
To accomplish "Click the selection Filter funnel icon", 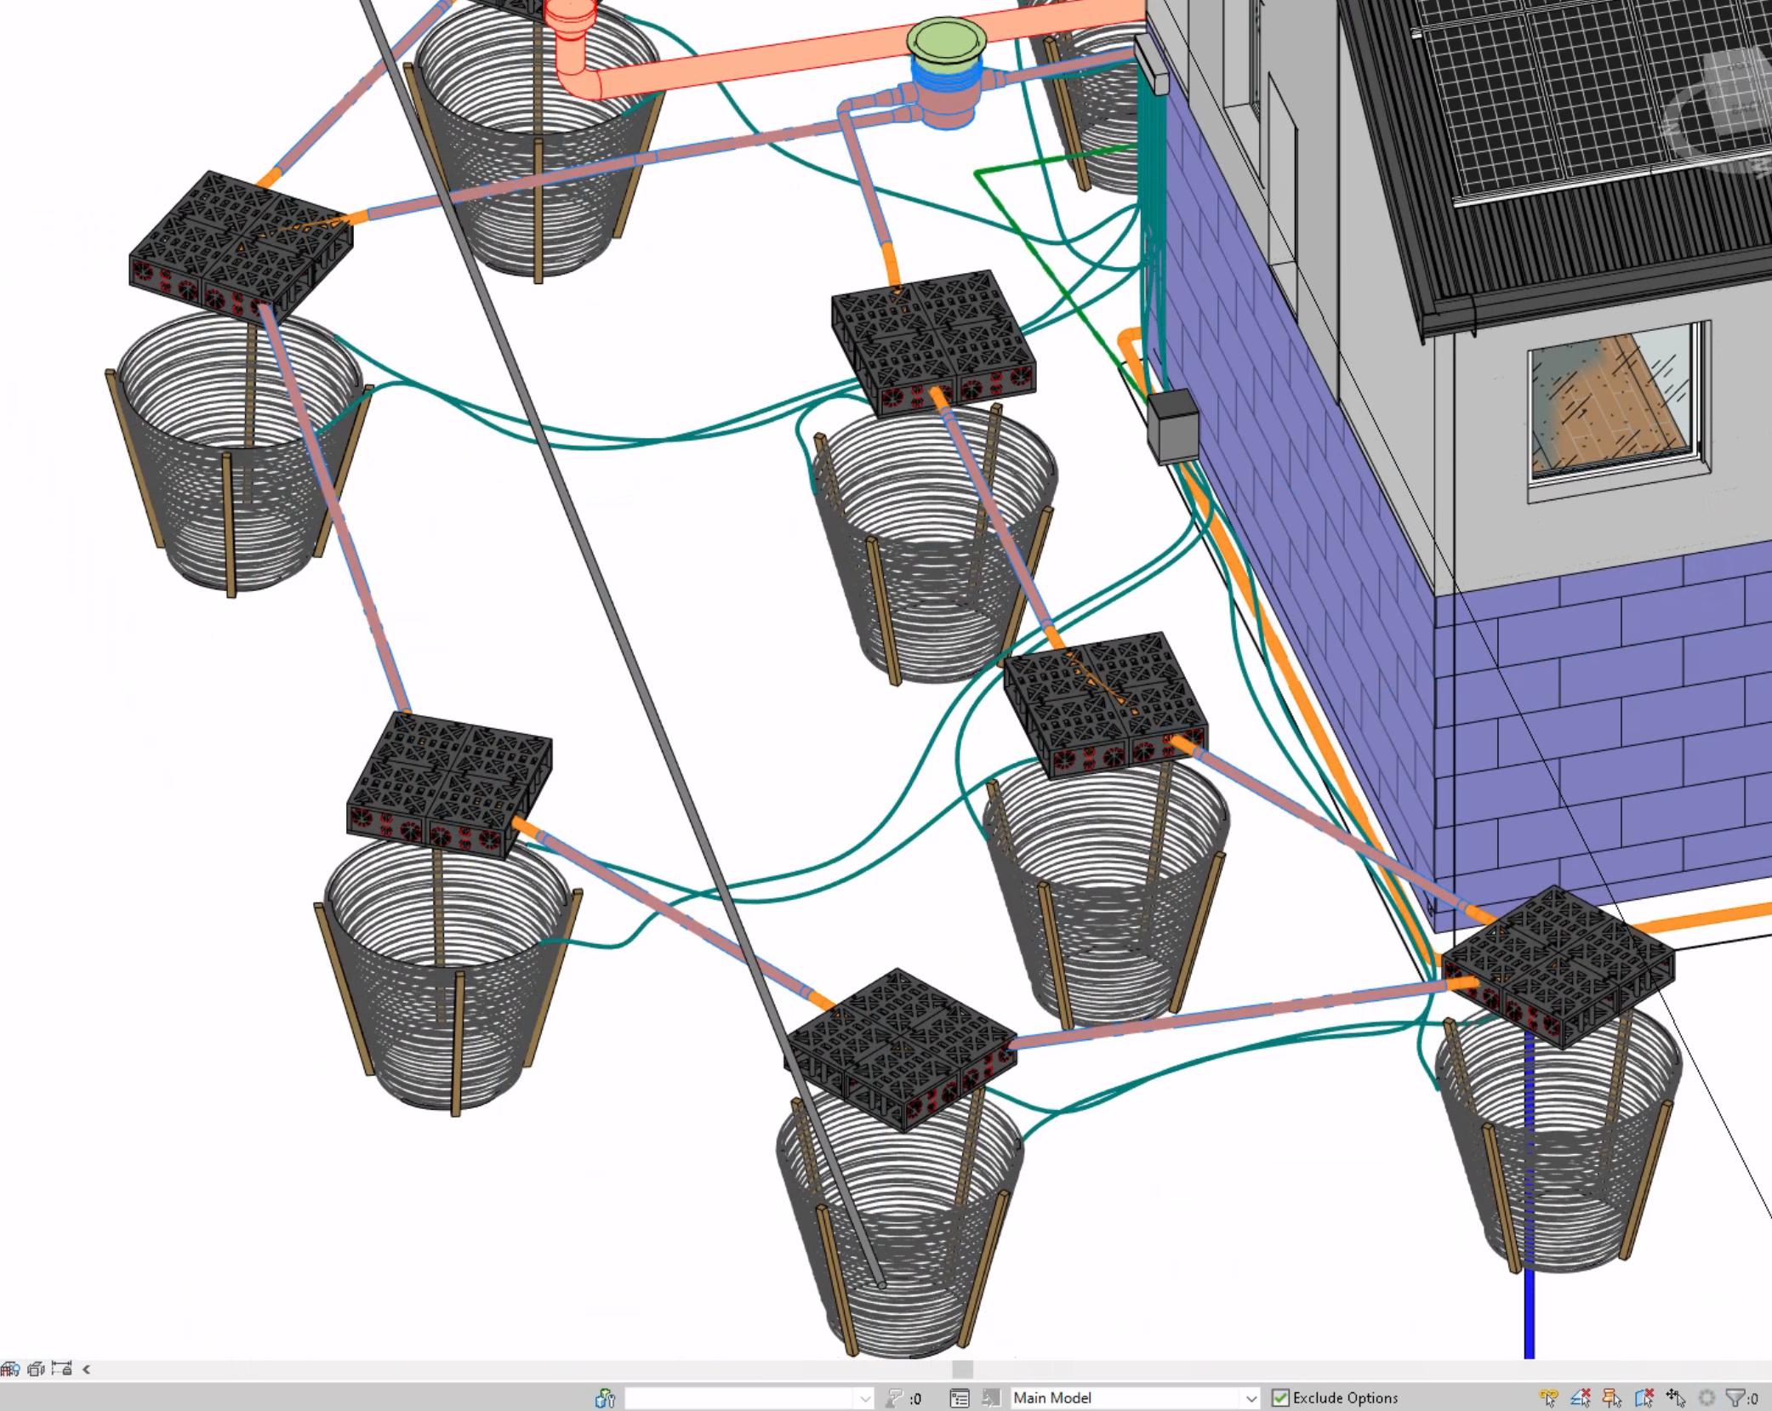I will click(x=1735, y=1398).
